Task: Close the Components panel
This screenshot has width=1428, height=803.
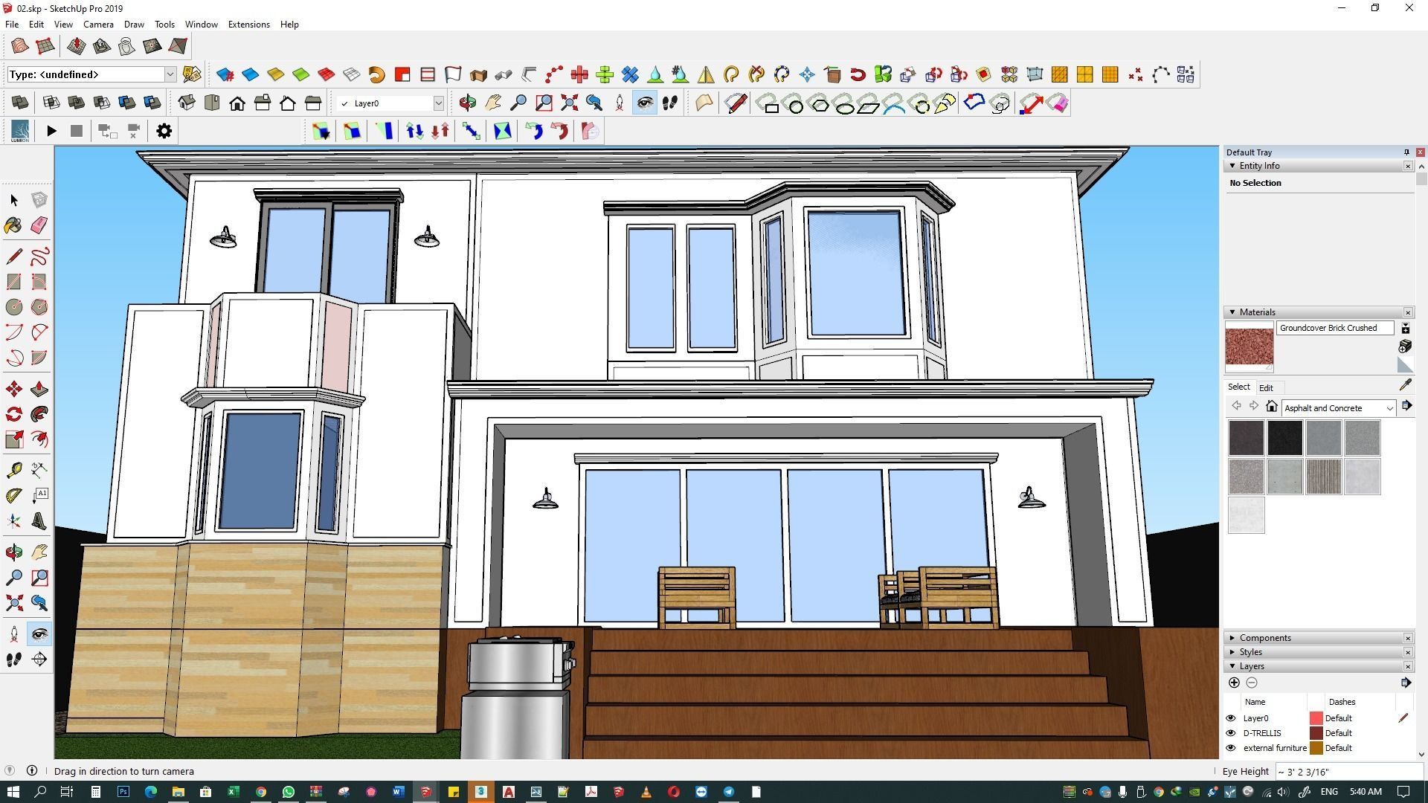Action: (1408, 638)
